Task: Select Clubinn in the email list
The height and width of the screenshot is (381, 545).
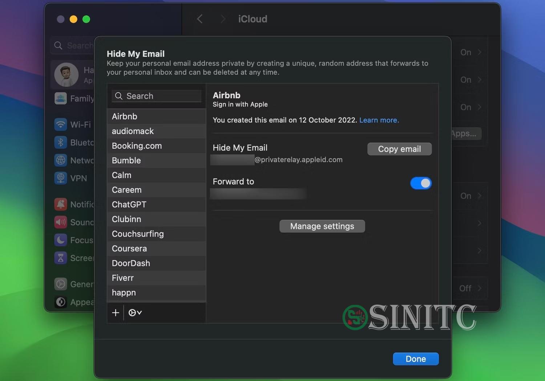Action: pyautogui.click(x=157, y=219)
